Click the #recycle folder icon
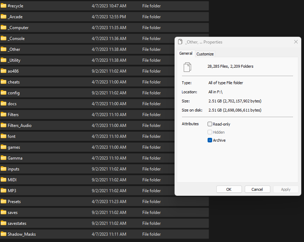The width and height of the screenshot is (304, 242). point(3,6)
